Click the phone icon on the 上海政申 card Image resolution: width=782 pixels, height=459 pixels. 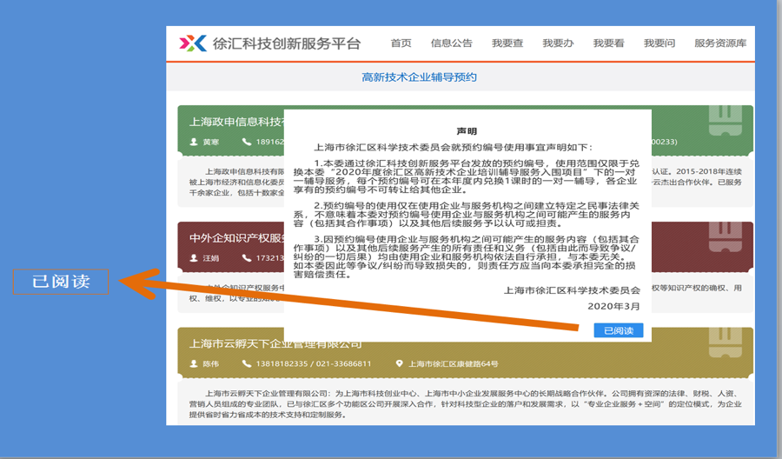(x=247, y=142)
